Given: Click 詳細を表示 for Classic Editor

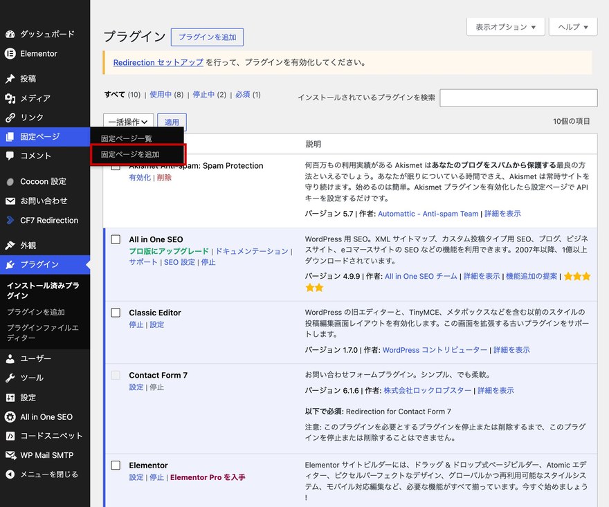Looking at the screenshot, I should pos(511,350).
